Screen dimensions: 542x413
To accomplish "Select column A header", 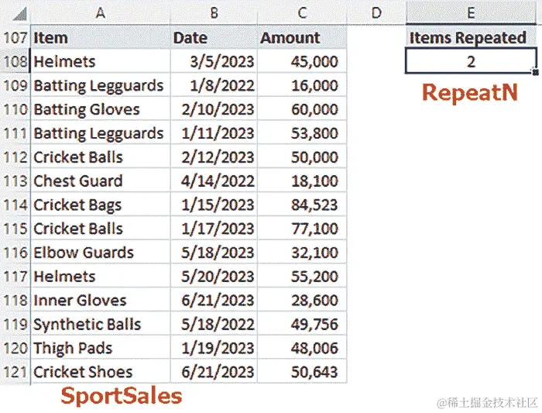I will point(100,13).
